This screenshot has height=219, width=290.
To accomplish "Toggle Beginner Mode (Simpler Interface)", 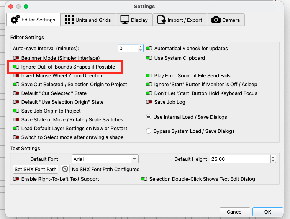I will pyautogui.click(x=16, y=58).
